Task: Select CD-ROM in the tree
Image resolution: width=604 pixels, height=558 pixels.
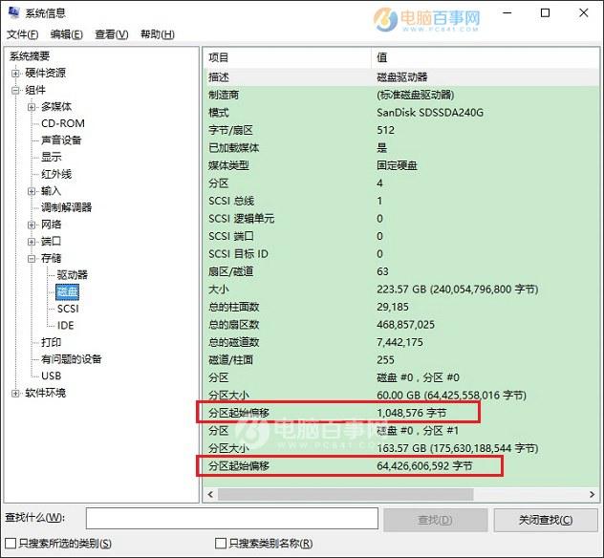Action: (x=63, y=123)
